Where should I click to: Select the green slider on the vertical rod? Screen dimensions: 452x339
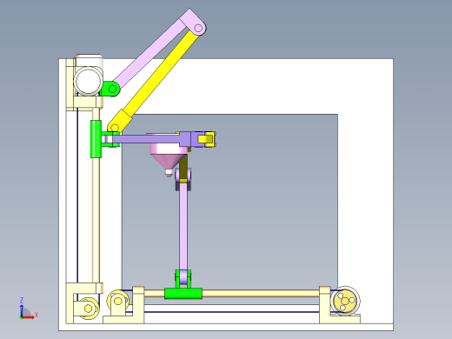coord(96,139)
